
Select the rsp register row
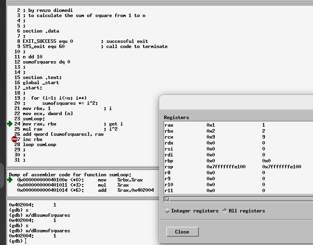point(238,167)
